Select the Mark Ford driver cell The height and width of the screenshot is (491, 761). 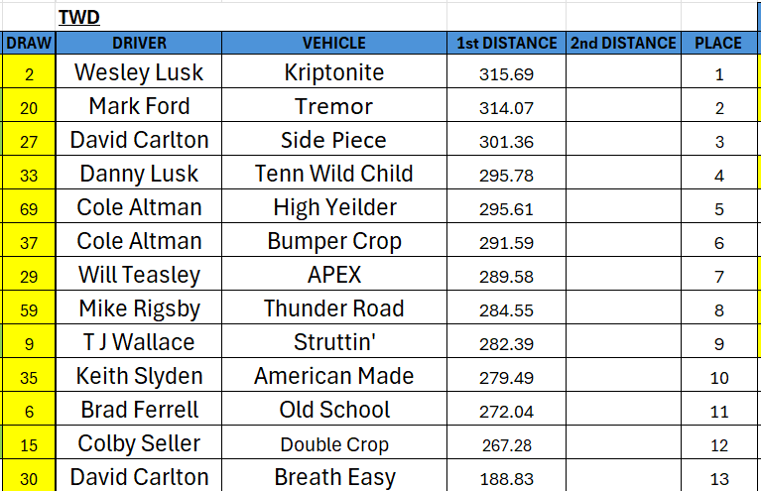point(139,106)
